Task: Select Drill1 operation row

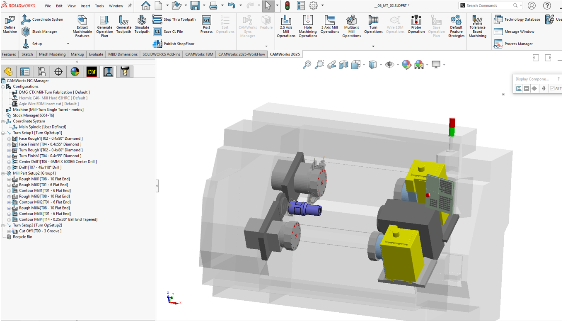Action: [x=40, y=168]
